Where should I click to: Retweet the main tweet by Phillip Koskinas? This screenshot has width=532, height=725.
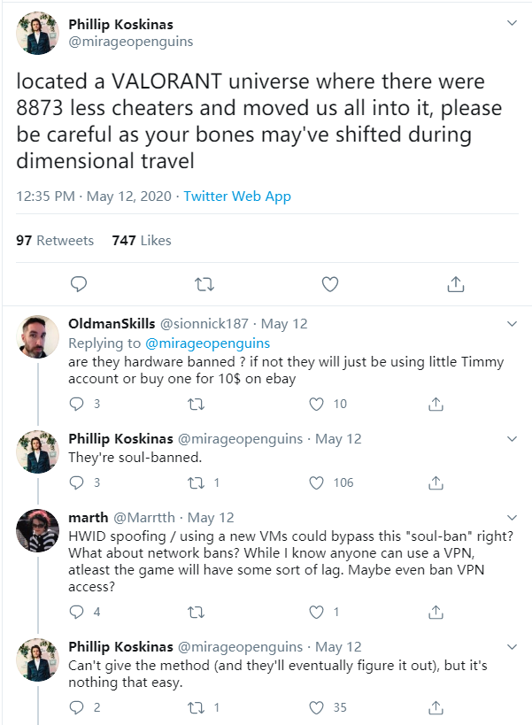[x=204, y=284]
